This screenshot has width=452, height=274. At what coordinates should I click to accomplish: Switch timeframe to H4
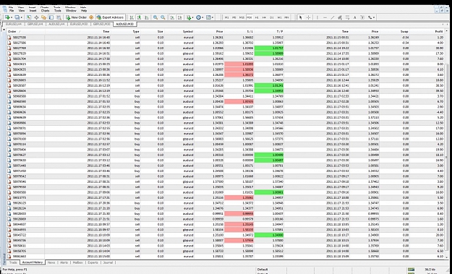click(x=264, y=17)
